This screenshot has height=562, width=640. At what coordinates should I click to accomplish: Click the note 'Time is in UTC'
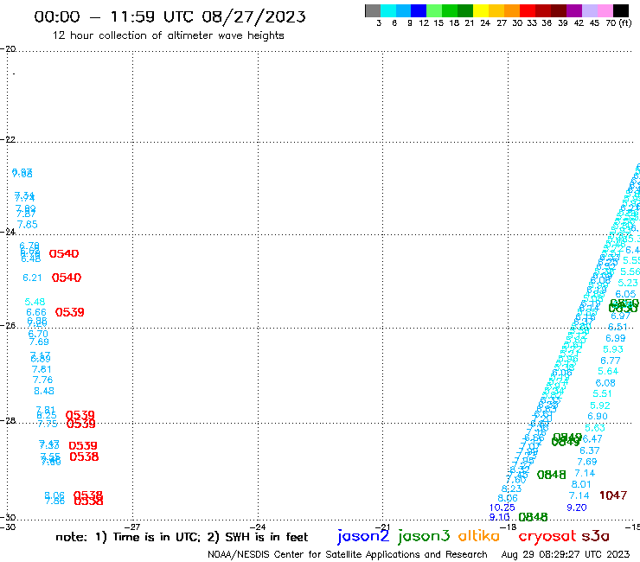pos(157,537)
